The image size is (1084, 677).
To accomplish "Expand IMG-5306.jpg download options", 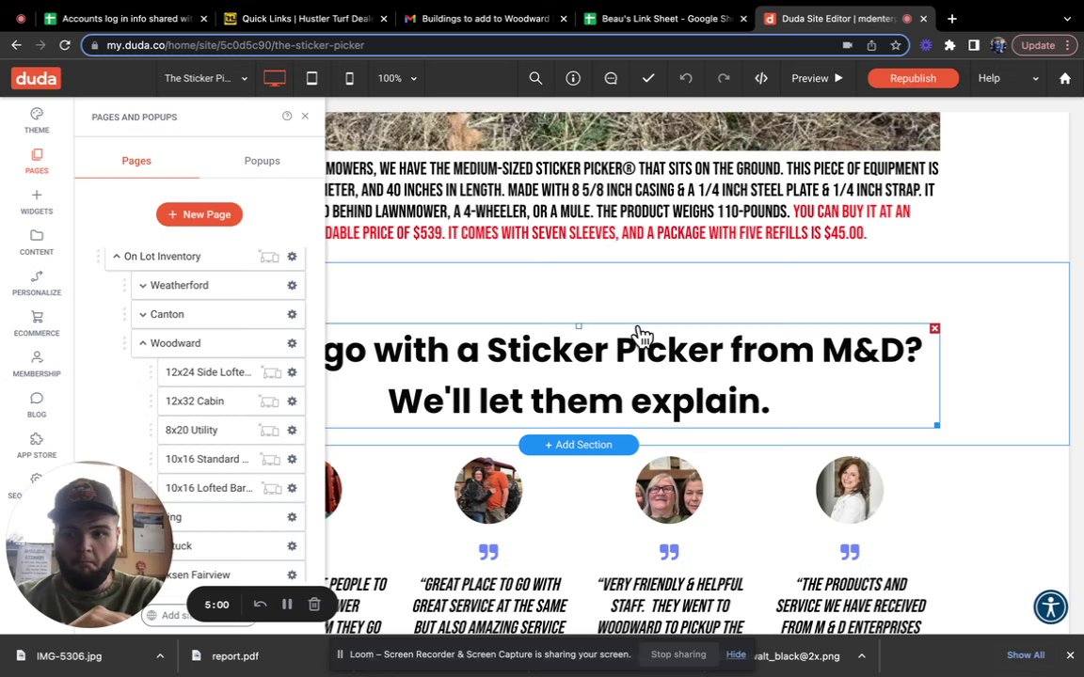I will coord(160,655).
